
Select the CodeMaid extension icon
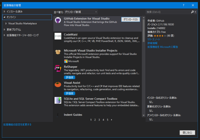click(x=58, y=36)
